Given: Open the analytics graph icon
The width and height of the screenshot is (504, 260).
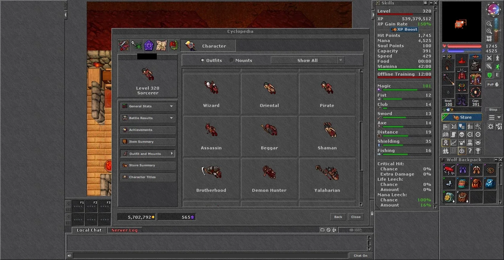Looking at the screenshot, I should click(x=453, y=143).
